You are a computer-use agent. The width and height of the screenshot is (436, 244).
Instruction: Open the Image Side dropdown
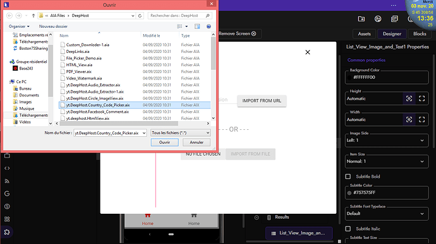click(387, 141)
